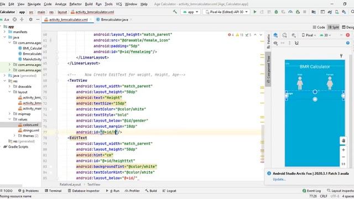Select activity_bmrcalculator.xml editor tab

pyautogui.click(x=68, y=20)
